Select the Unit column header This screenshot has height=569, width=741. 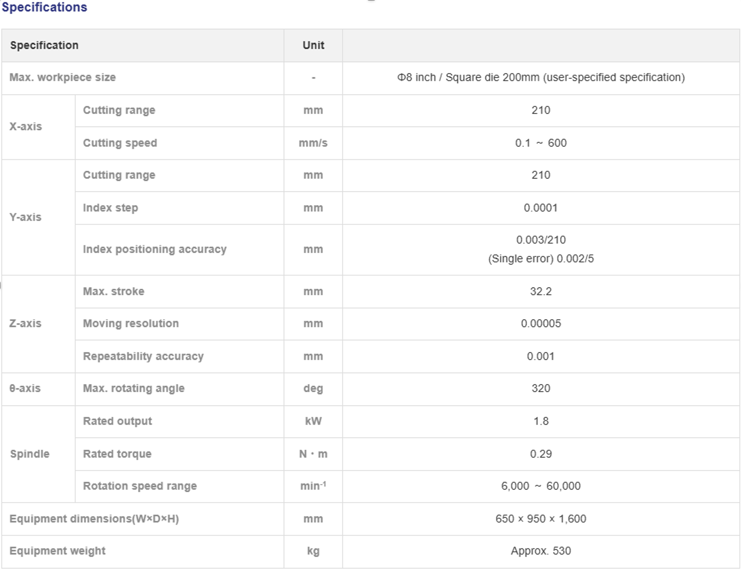313,45
